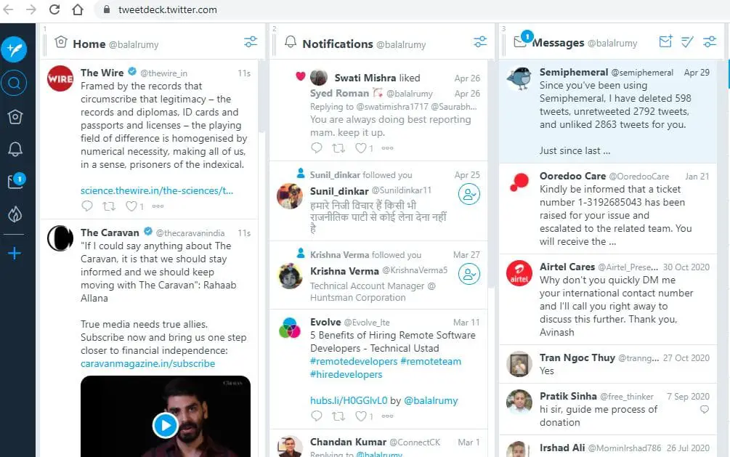
Task: Open the Semipheremal message conversation
Action: pyautogui.click(x=608, y=111)
